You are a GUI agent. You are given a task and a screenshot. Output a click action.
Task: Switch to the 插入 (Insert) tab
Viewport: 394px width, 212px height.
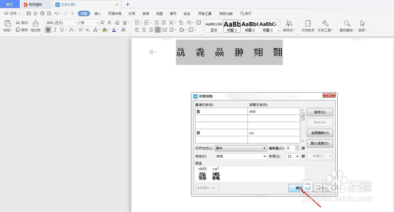97,13
